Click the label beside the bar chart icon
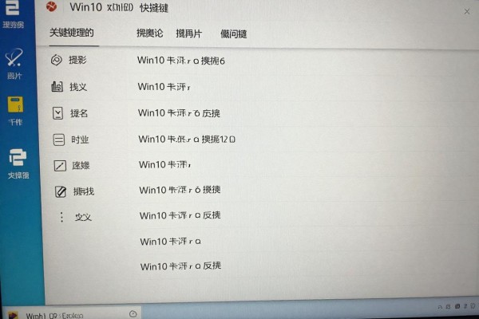This screenshot has width=479, height=319. [x=78, y=87]
